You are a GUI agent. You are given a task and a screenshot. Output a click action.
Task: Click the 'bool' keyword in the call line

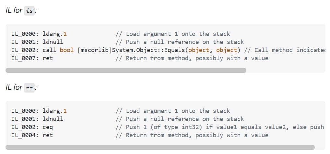point(67,50)
